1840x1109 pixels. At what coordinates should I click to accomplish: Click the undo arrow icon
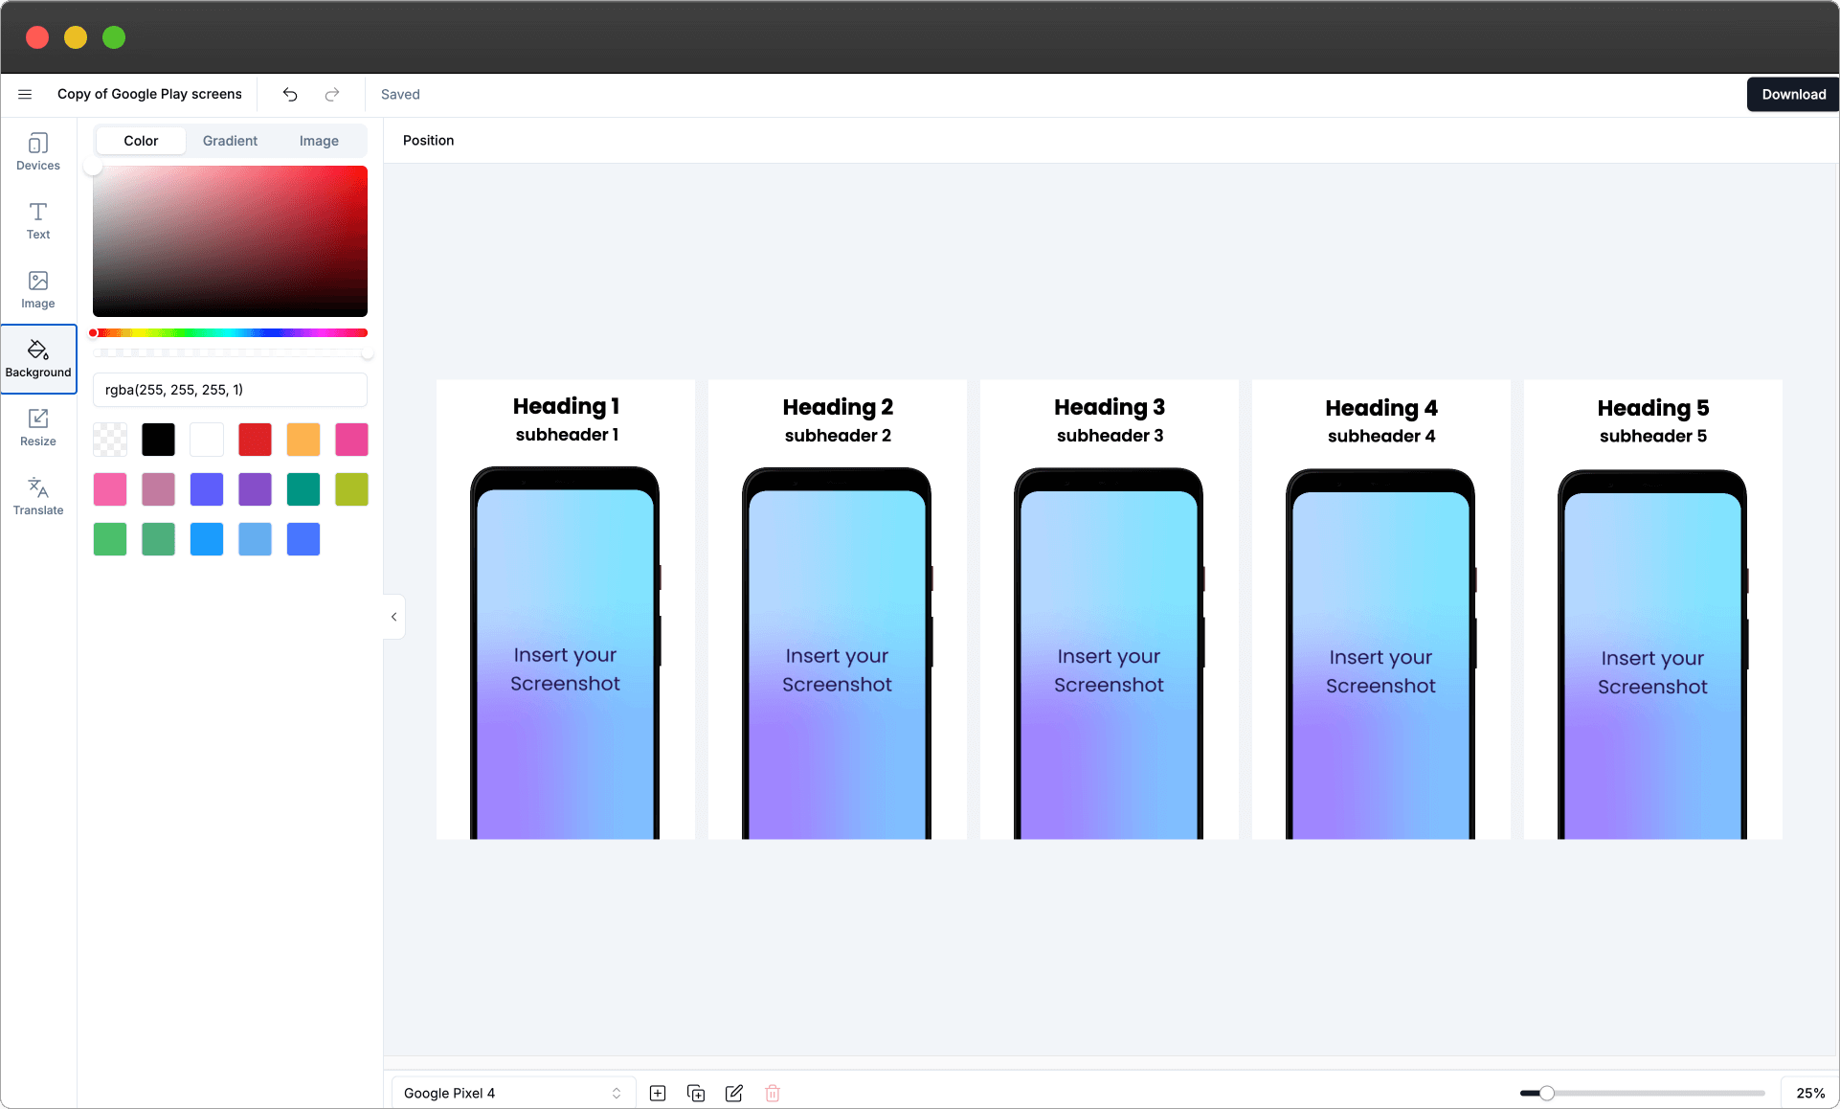tap(290, 94)
